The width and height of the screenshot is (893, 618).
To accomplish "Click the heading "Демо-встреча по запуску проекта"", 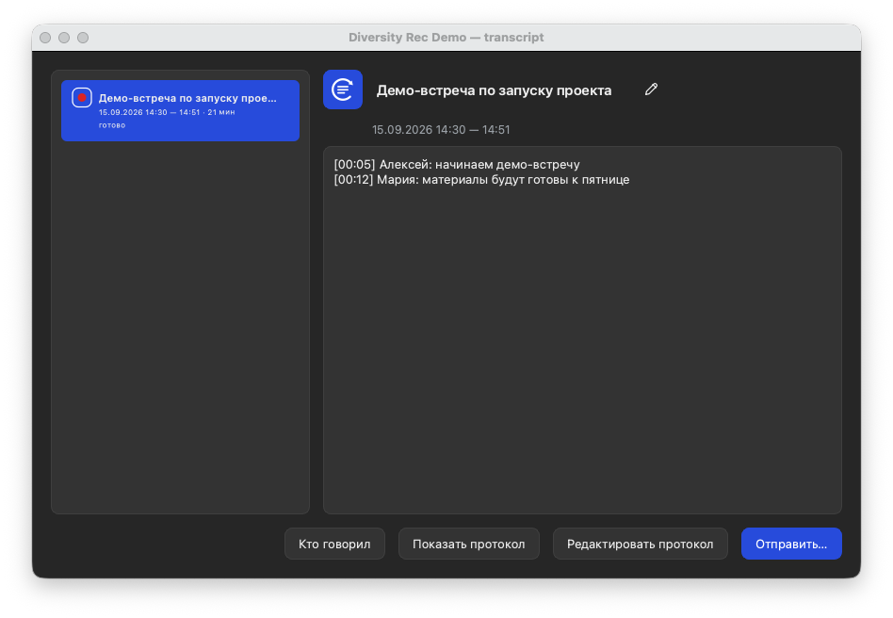I will pyautogui.click(x=494, y=90).
